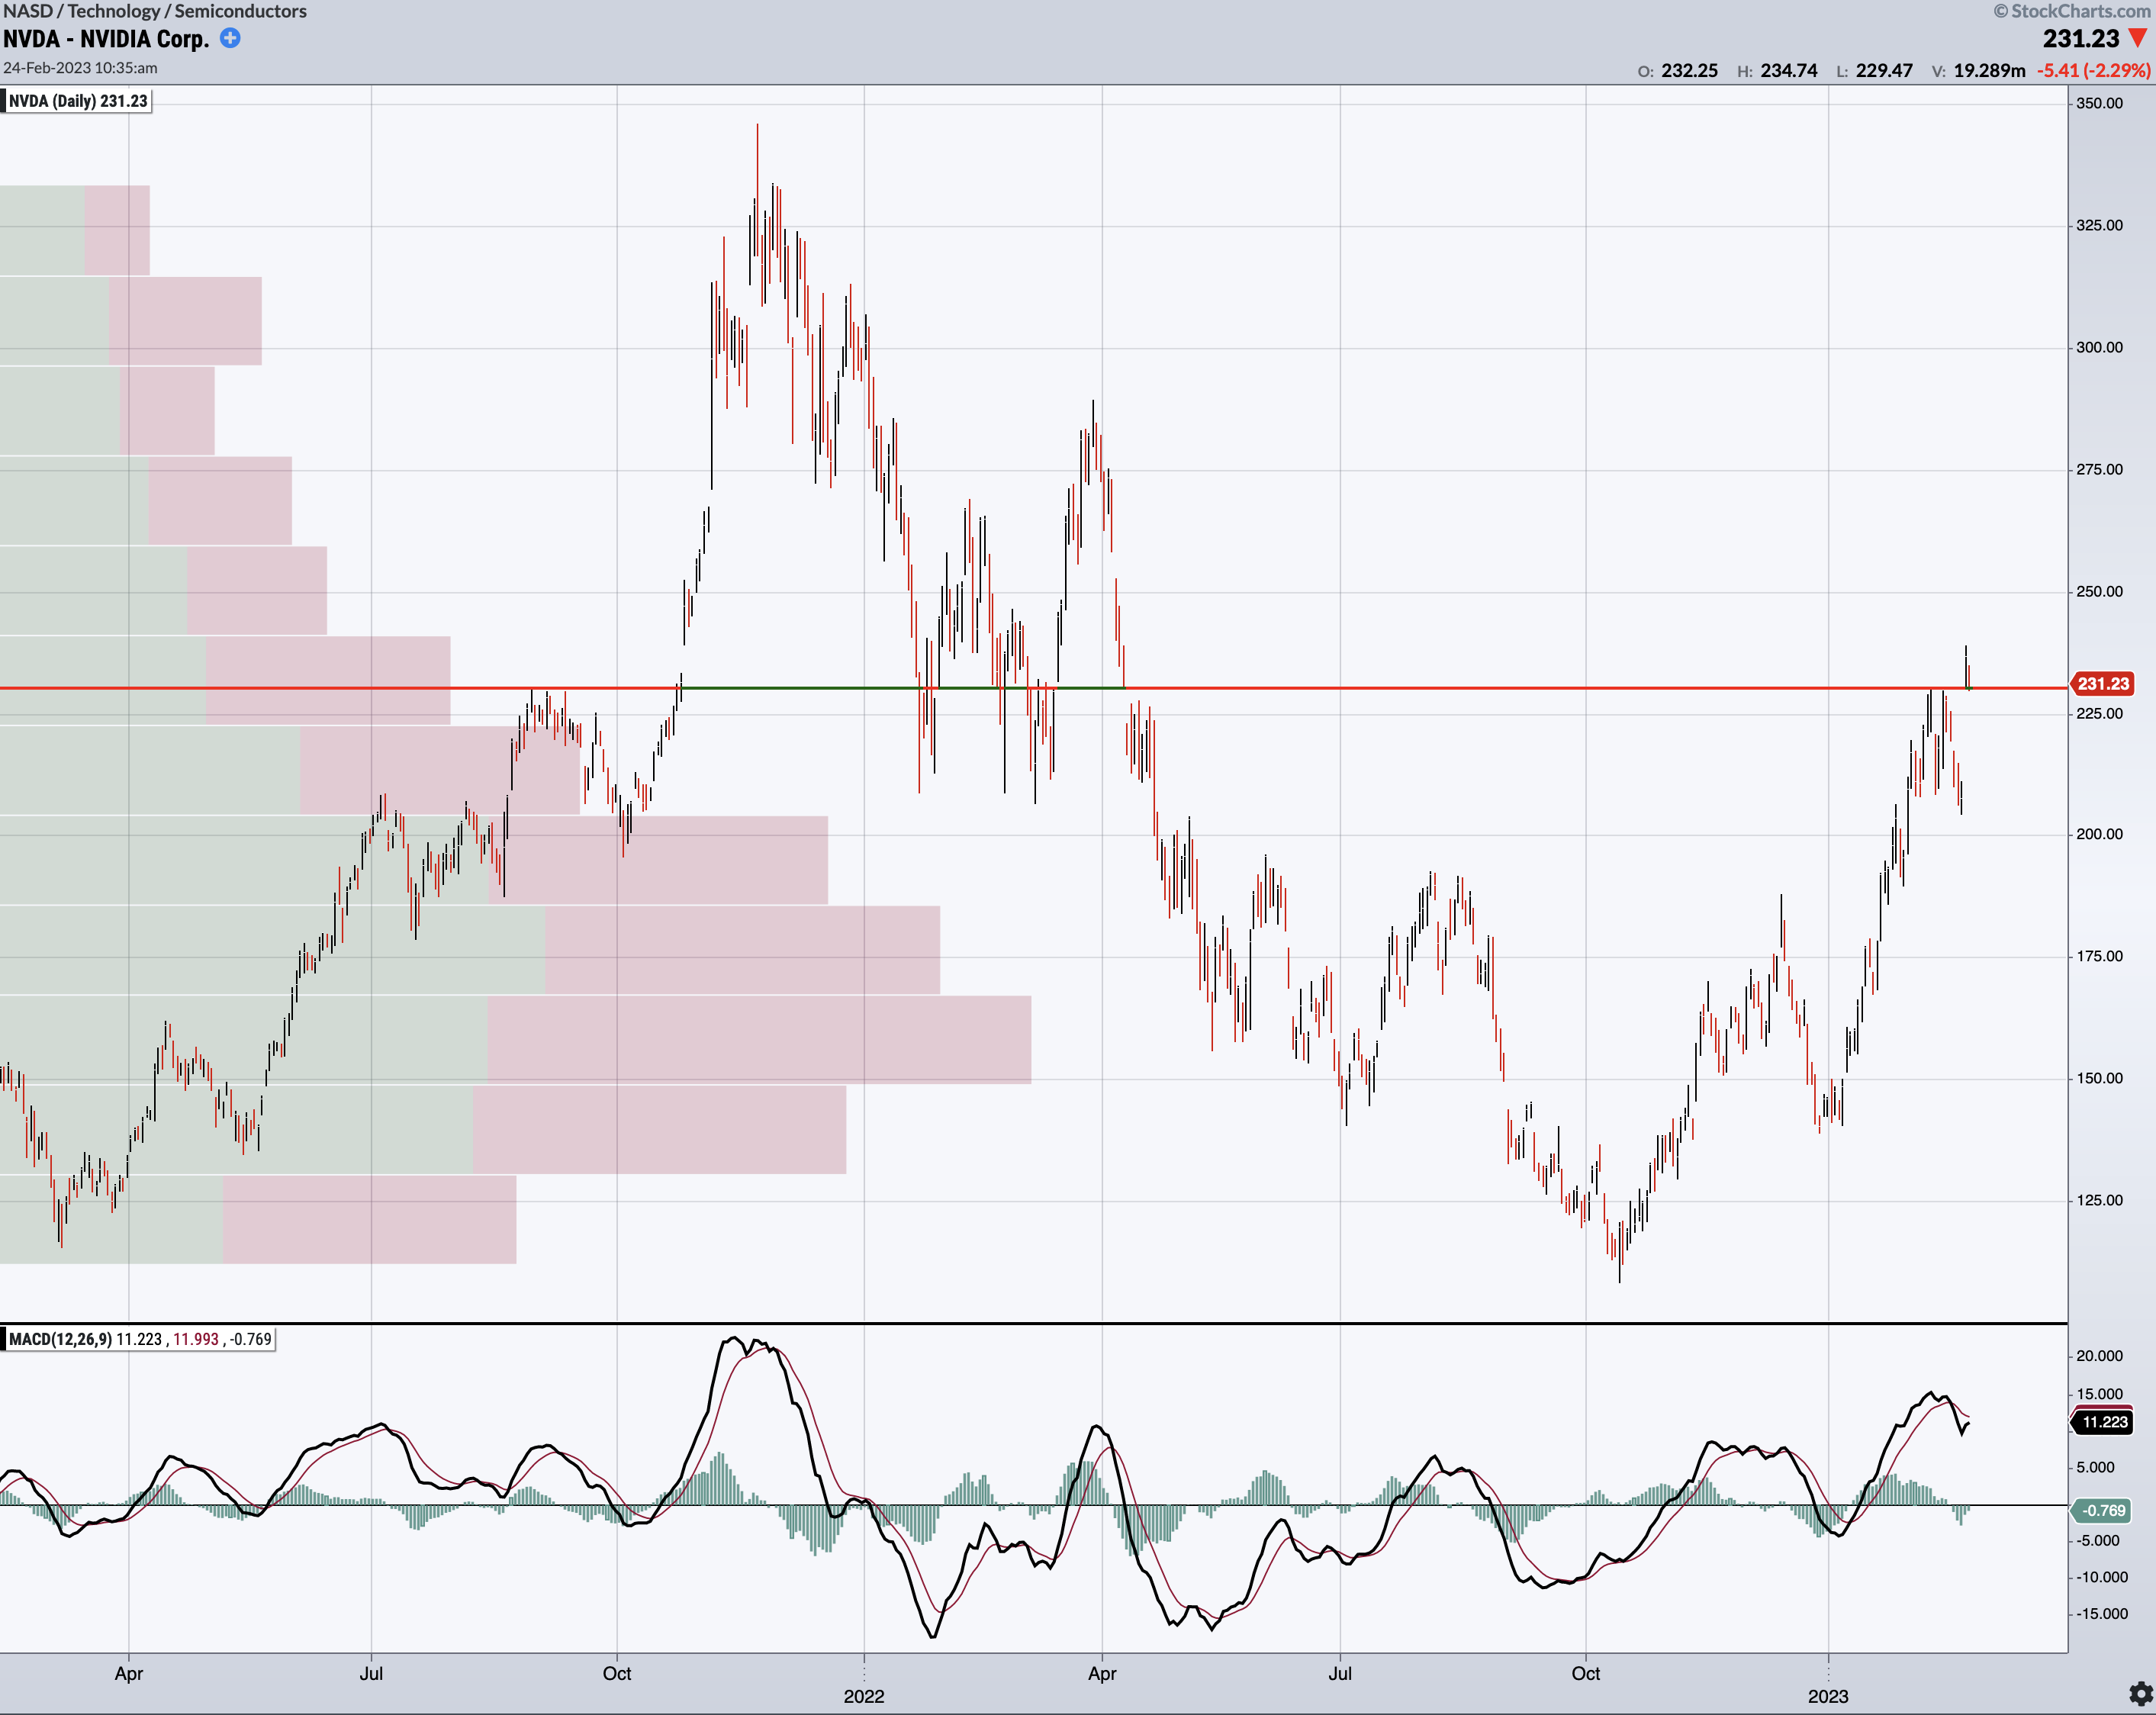Open chart settings gear icon
The height and width of the screenshot is (1715, 2156).
point(2141,1694)
